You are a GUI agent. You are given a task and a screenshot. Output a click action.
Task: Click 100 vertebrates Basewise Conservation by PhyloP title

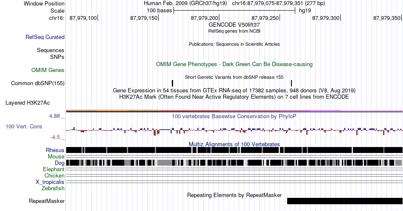(x=234, y=116)
